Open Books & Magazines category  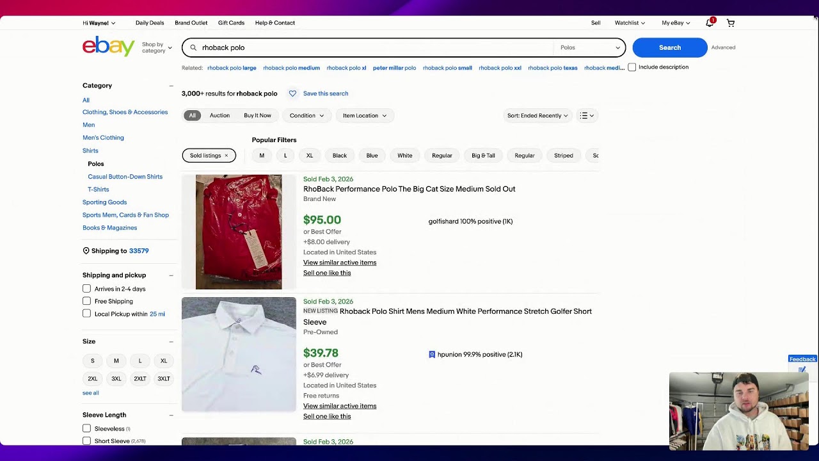tap(109, 228)
